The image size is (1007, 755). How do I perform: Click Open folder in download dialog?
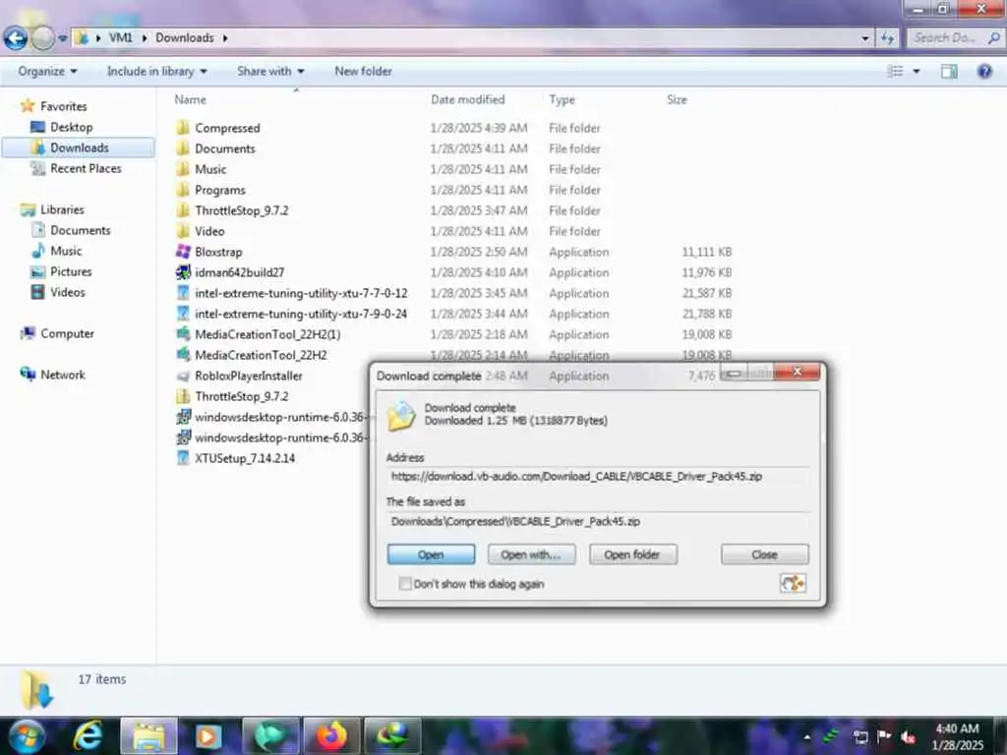point(632,554)
